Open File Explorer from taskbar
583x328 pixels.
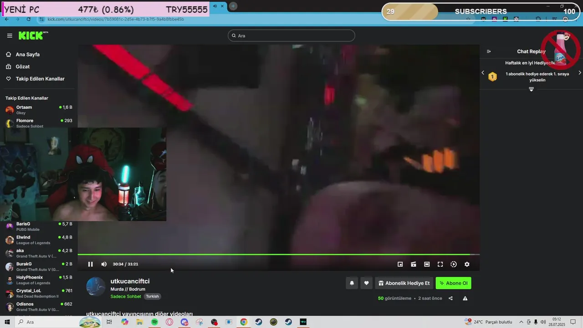[140, 322]
